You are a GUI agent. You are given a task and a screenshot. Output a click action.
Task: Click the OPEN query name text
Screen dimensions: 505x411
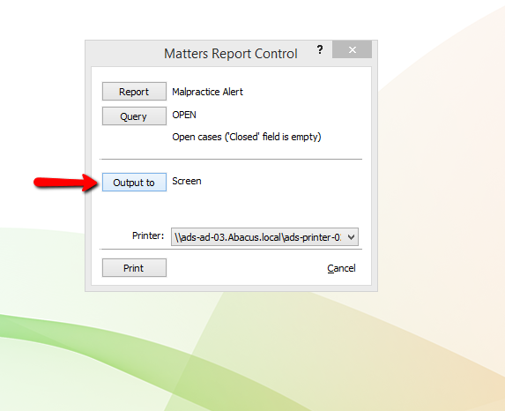point(184,115)
